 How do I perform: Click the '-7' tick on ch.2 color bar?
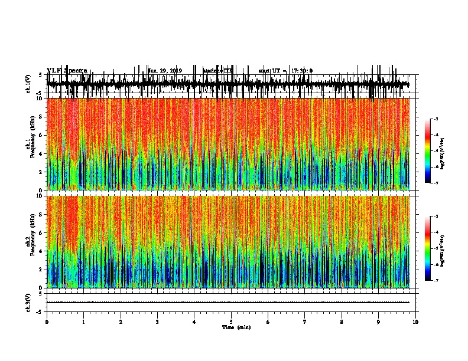point(436,281)
